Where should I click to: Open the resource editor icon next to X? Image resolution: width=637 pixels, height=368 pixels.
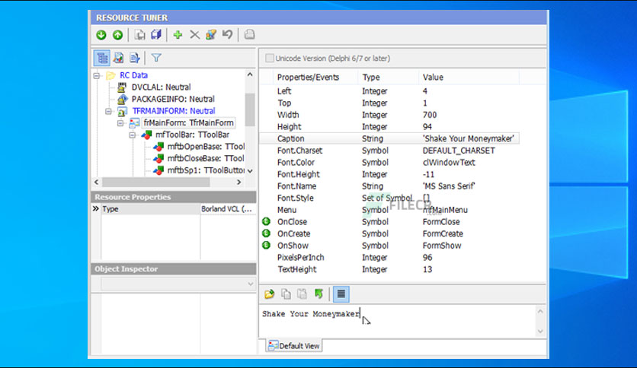[211, 35]
